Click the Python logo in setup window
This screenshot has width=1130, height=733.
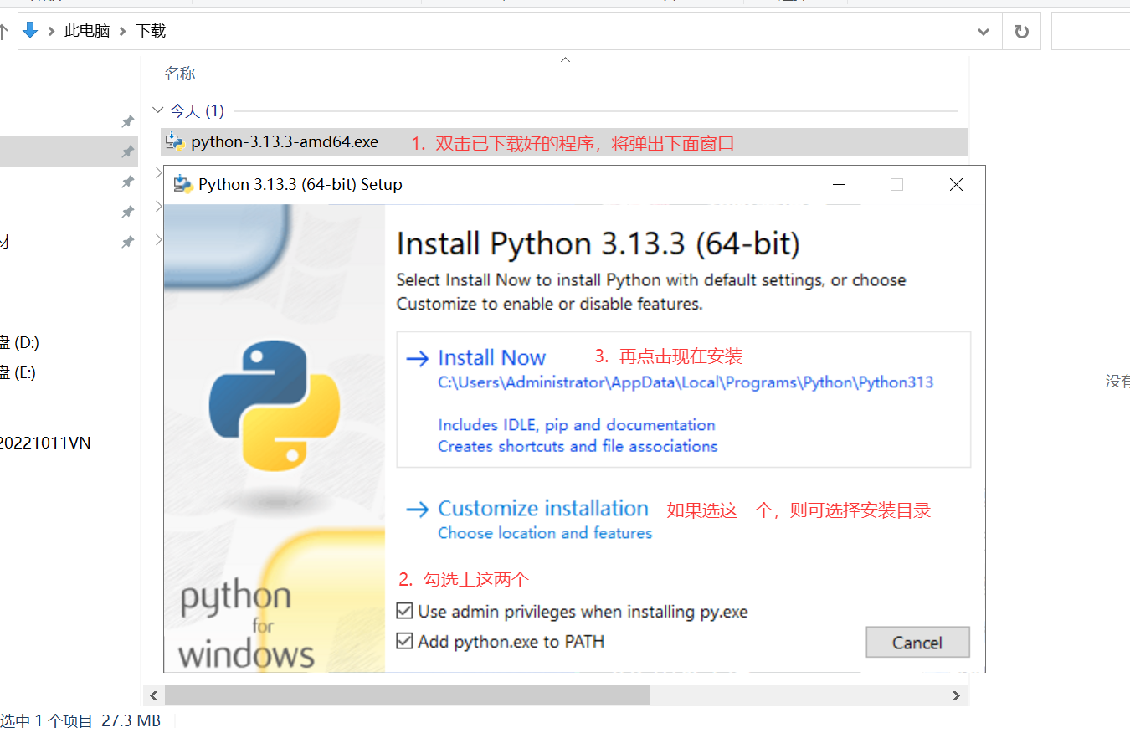pyautogui.click(x=275, y=405)
